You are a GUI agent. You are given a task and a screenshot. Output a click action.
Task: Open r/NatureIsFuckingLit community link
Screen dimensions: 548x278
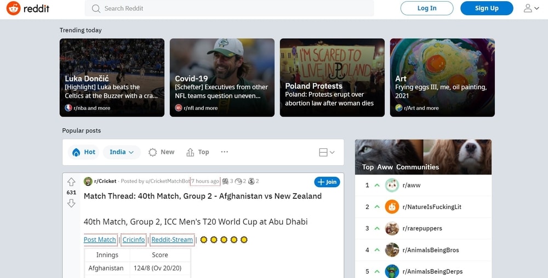pos(432,207)
